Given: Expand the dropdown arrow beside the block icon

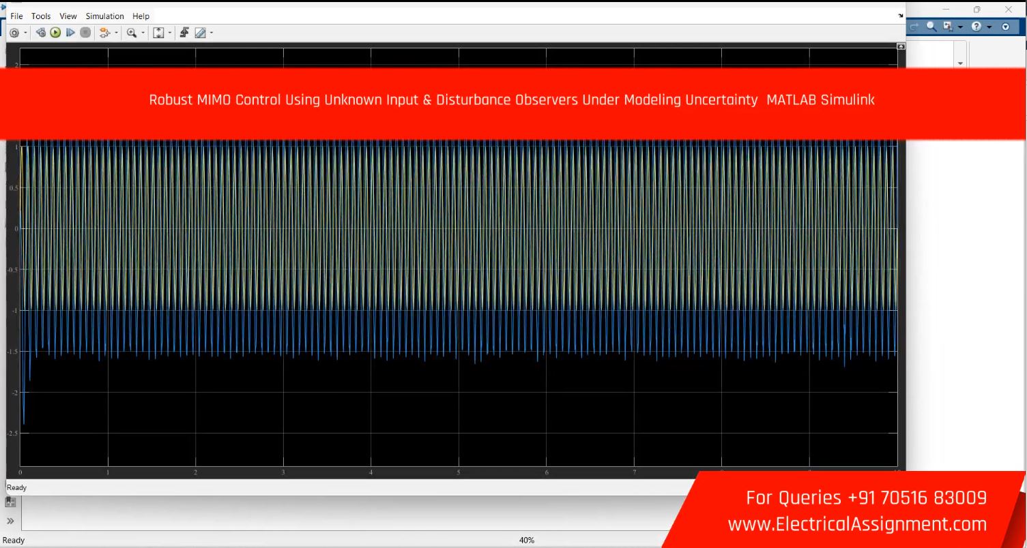Looking at the screenshot, I should coord(116,33).
